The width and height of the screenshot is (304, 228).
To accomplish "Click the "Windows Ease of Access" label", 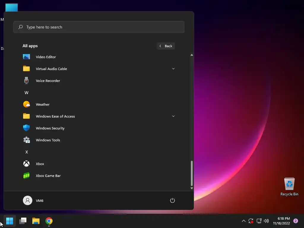I will [x=55, y=116].
